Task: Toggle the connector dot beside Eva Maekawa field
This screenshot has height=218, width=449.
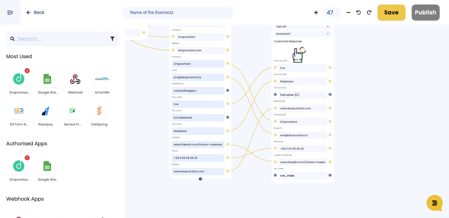Action: click(228, 117)
